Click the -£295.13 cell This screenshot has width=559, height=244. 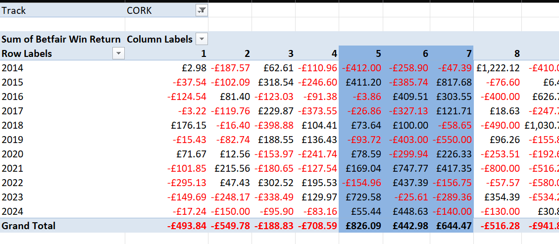pyautogui.click(x=166, y=183)
